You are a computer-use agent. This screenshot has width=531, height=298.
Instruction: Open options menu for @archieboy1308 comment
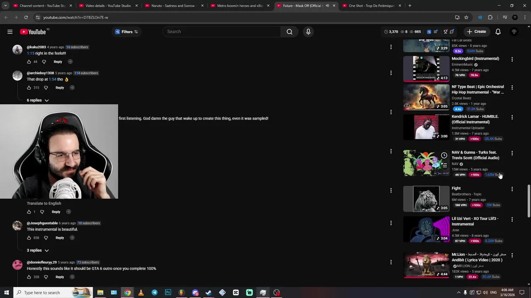391,73
